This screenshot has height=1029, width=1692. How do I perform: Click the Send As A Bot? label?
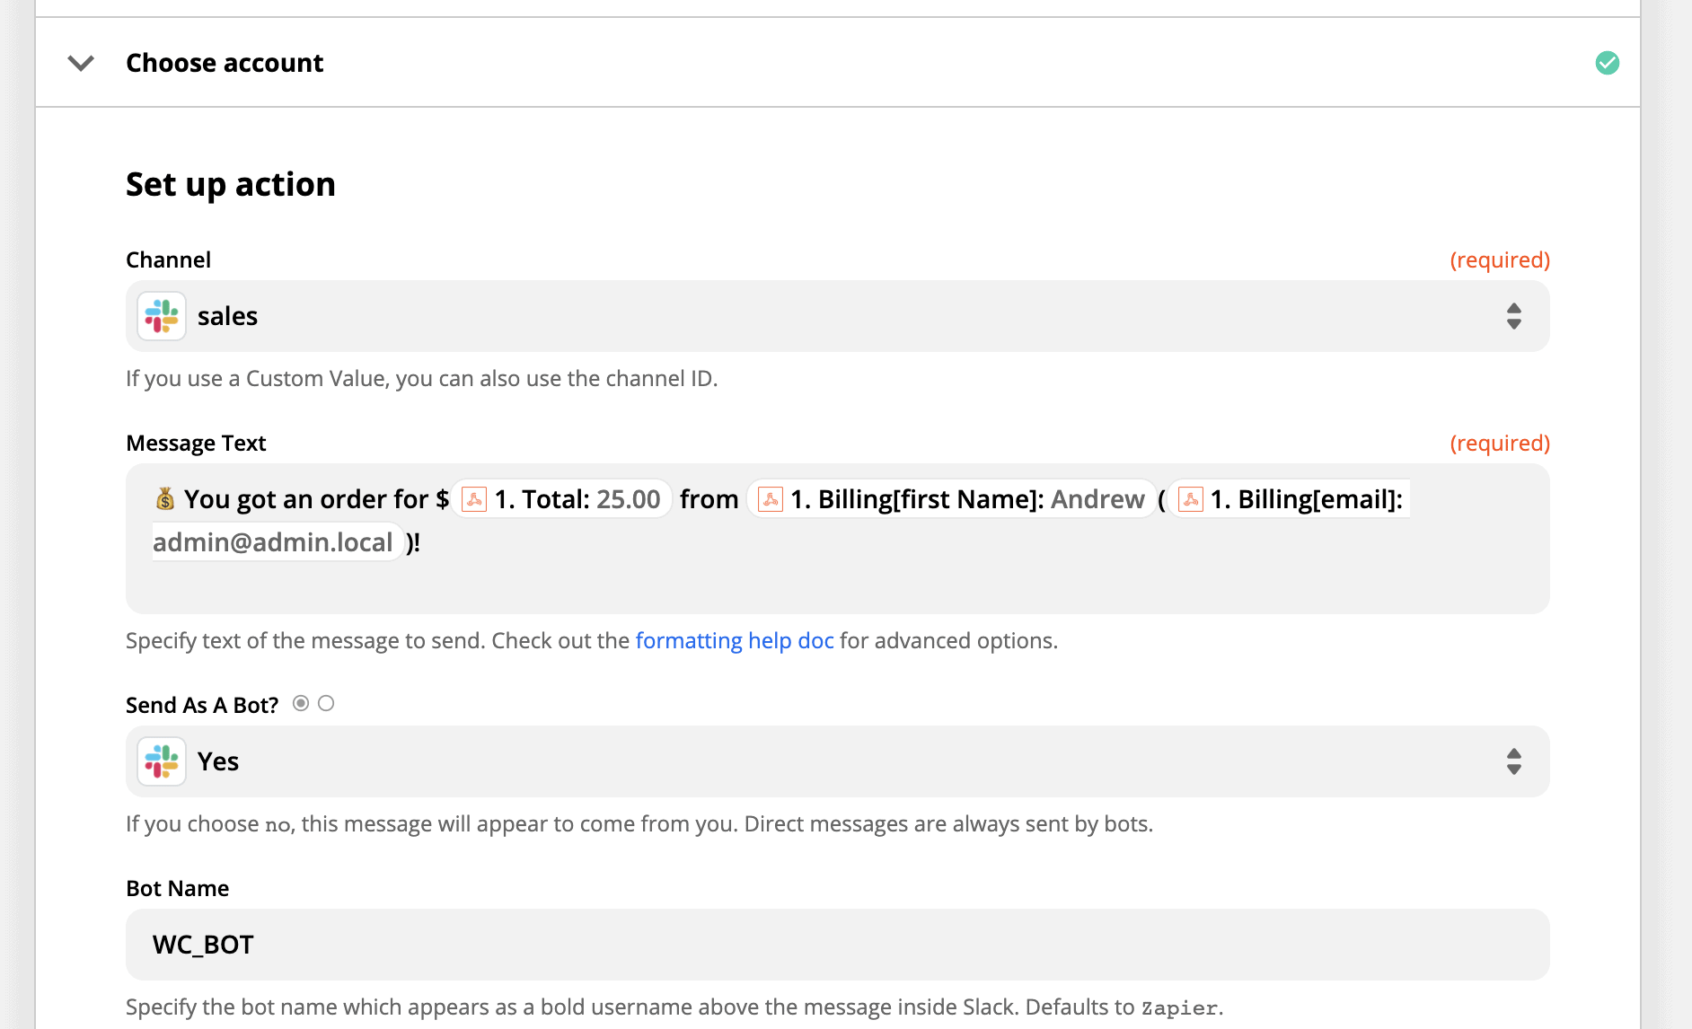click(202, 705)
